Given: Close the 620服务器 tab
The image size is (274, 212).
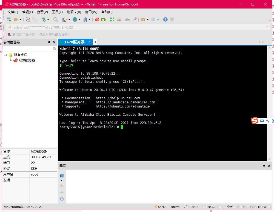Looking at the screenshot, I should (x=89, y=42).
